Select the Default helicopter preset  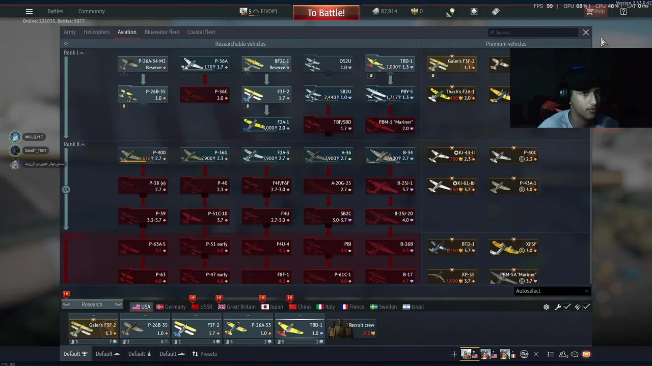tap(140, 354)
